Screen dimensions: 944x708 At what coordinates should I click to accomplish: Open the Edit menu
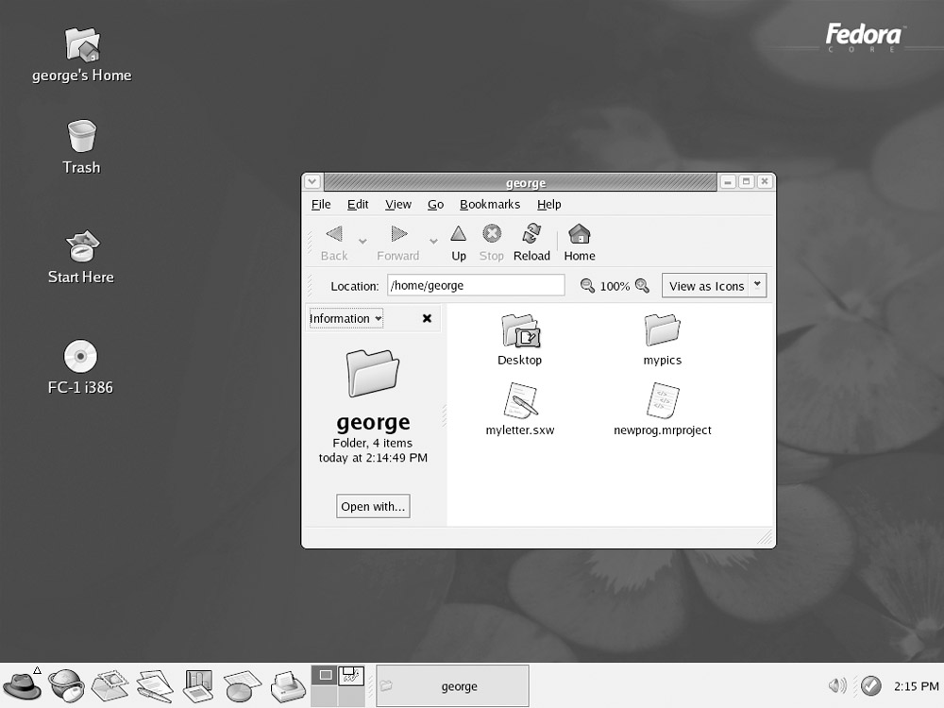pos(358,204)
